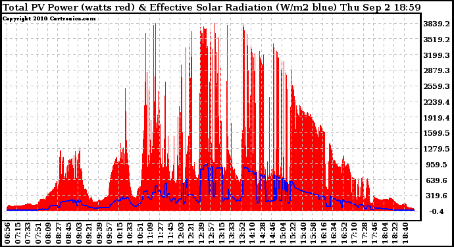Viewport: 454px width, 247px height.
Task: Select the y-axis value 2559.3
Action: pyautogui.click(x=436, y=87)
